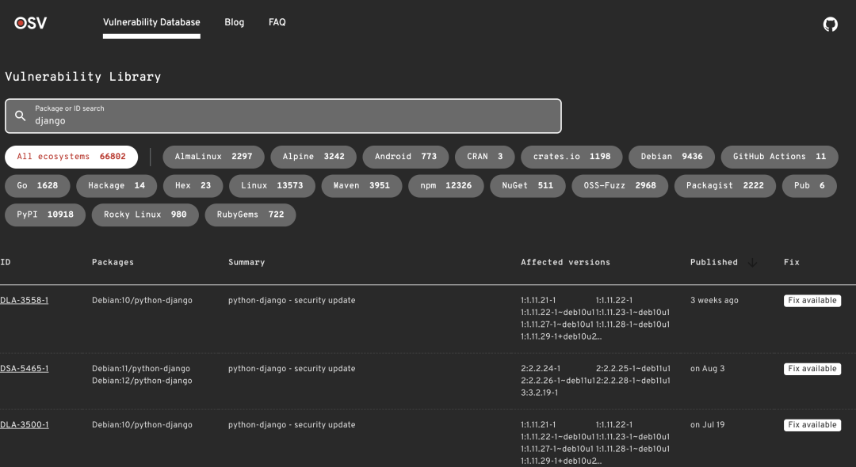This screenshot has width=856, height=467.
Task: Filter by RubyGems ecosystem
Action: pyautogui.click(x=250, y=215)
